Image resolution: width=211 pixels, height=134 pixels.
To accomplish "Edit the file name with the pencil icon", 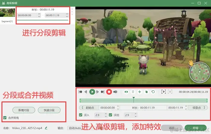I will tap(46, 128).
